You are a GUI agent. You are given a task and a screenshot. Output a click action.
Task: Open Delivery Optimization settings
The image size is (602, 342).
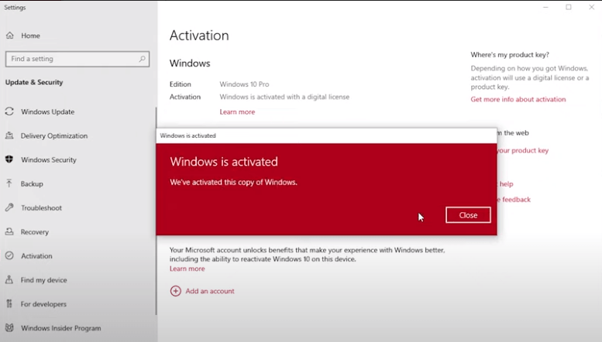pyautogui.click(x=54, y=135)
